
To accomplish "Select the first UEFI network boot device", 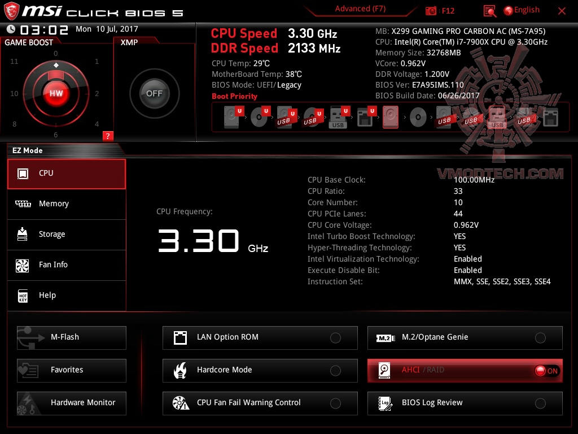I will coord(366,117).
